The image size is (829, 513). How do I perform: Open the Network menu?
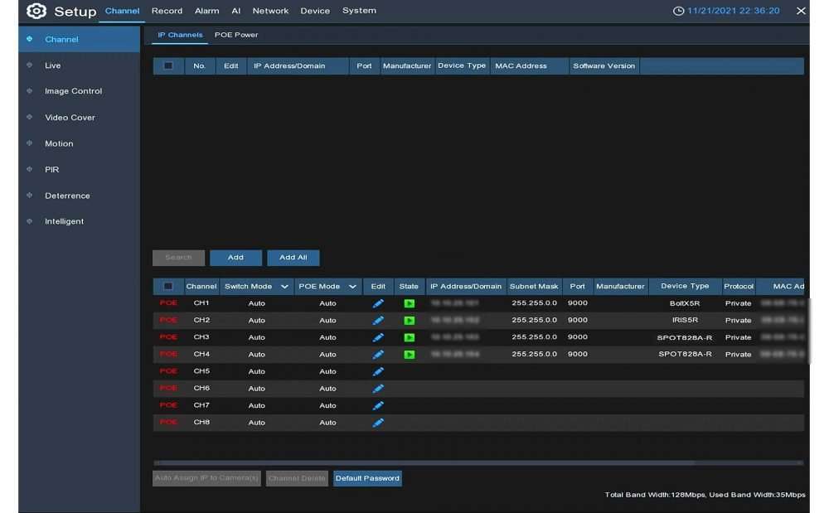(270, 11)
